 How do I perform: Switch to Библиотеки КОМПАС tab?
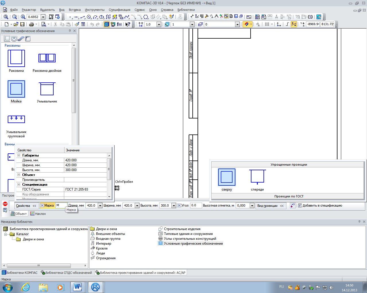(20, 273)
